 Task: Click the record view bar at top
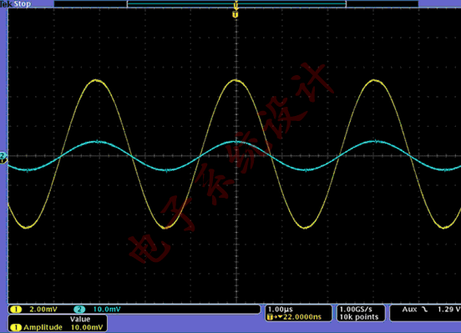tap(236, 4)
